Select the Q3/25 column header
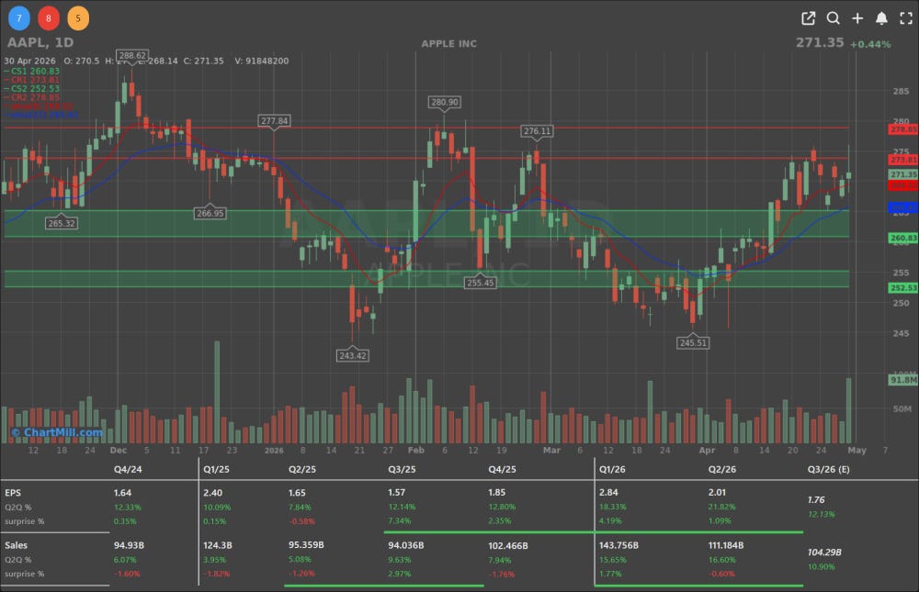The image size is (919, 592). coord(403,470)
